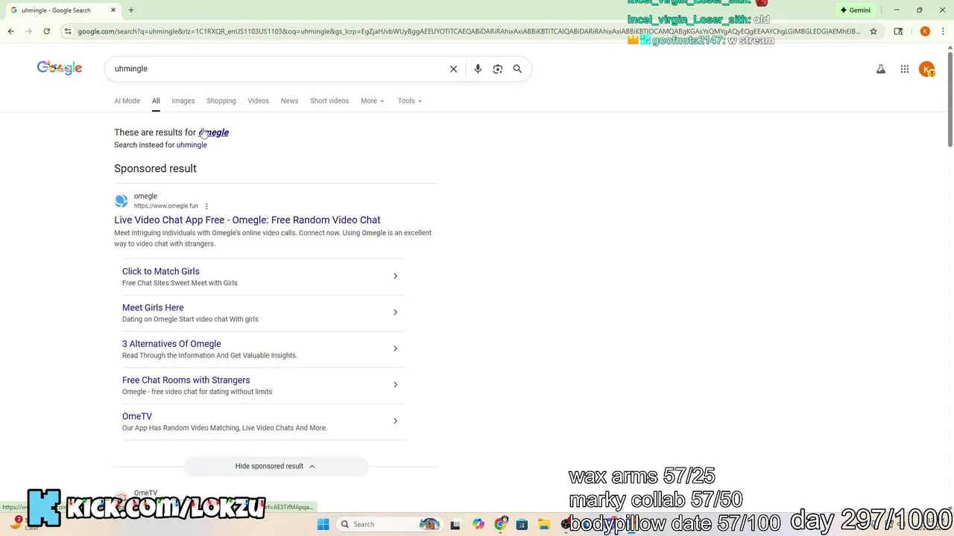Focus the uhmingle search input field

tap(276, 68)
